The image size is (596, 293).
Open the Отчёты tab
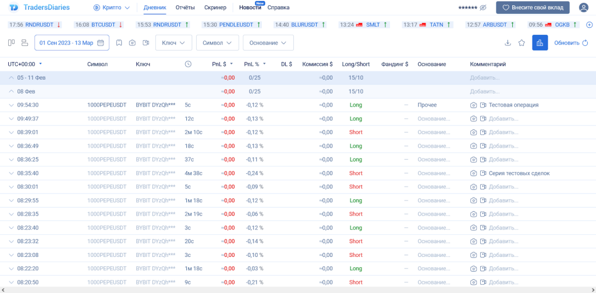click(186, 8)
